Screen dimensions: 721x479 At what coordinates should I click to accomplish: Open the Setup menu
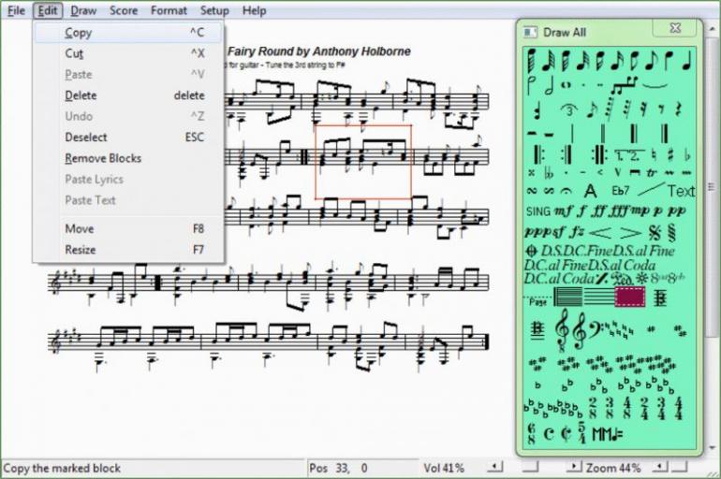[x=214, y=10]
